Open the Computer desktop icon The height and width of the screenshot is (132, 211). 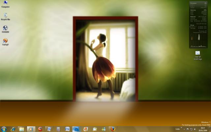(5, 4)
